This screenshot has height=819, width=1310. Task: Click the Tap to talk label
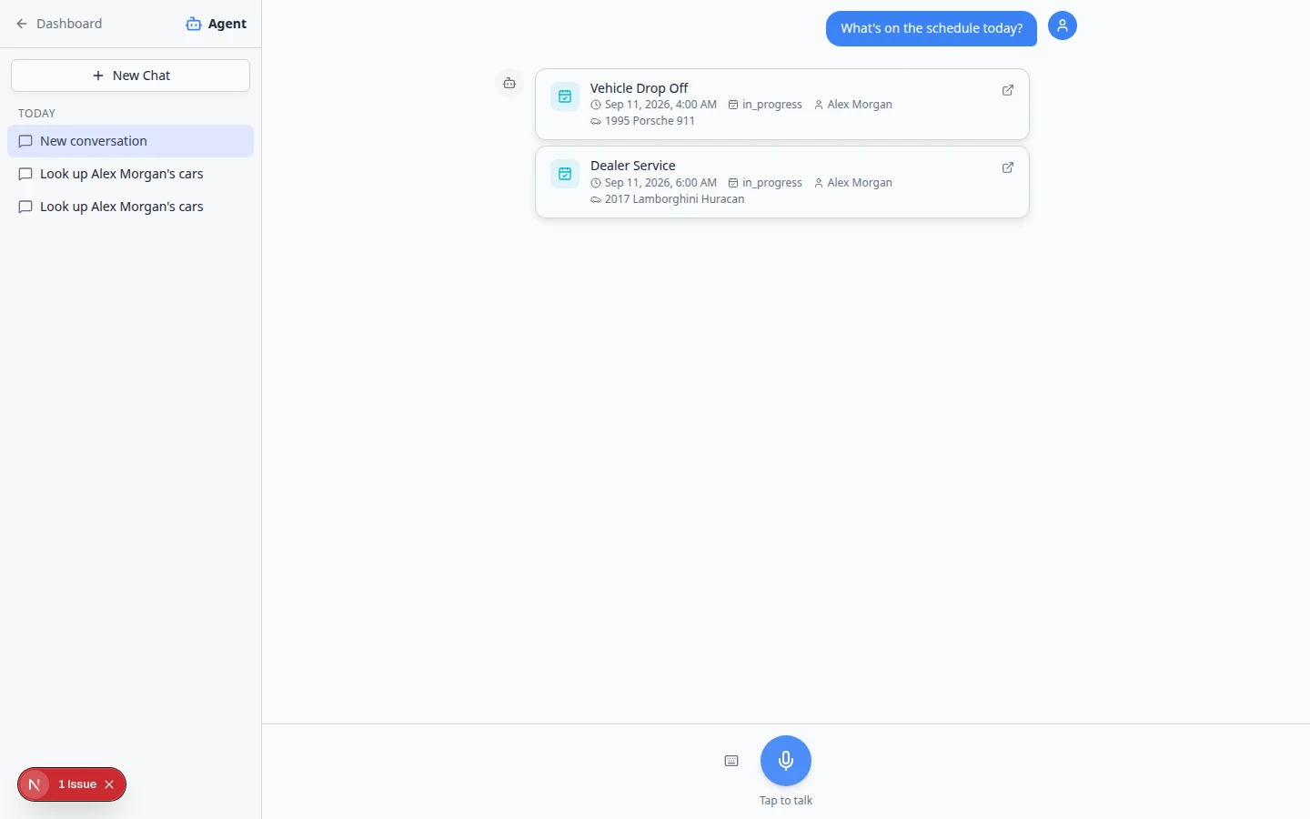(786, 801)
